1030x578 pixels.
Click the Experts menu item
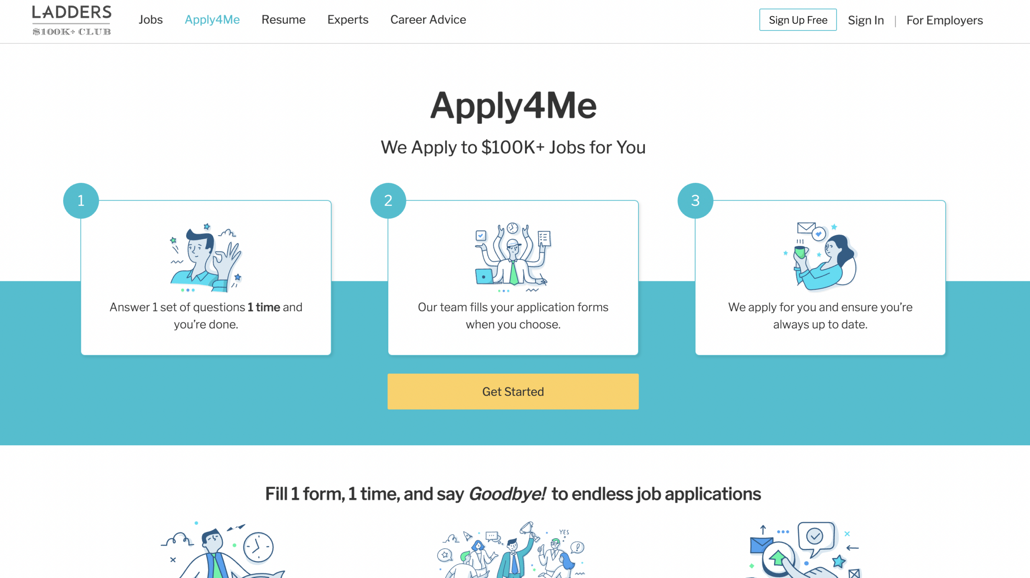click(348, 19)
